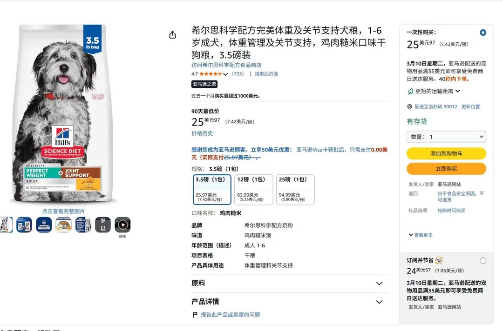This screenshot has width=503, height=331.
Task: Select the subscribe and save radio button
Action: [483, 261]
